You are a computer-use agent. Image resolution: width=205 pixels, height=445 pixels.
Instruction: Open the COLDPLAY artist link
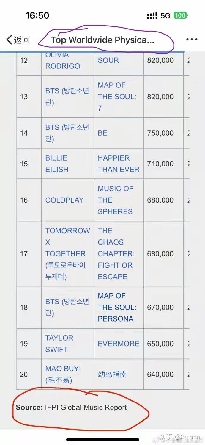click(x=64, y=200)
